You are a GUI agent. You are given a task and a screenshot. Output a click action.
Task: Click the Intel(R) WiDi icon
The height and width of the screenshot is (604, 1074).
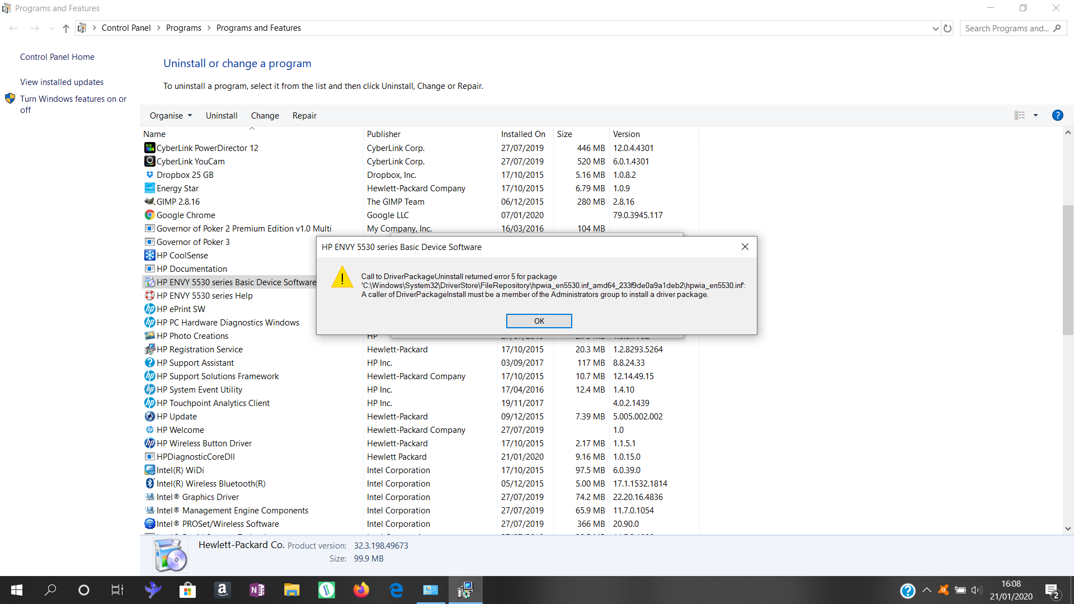point(149,470)
